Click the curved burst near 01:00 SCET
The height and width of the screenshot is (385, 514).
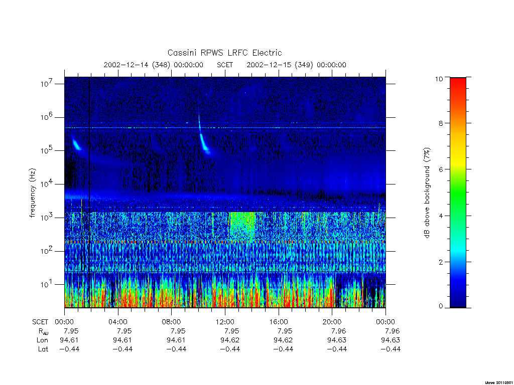tap(76, 144)
